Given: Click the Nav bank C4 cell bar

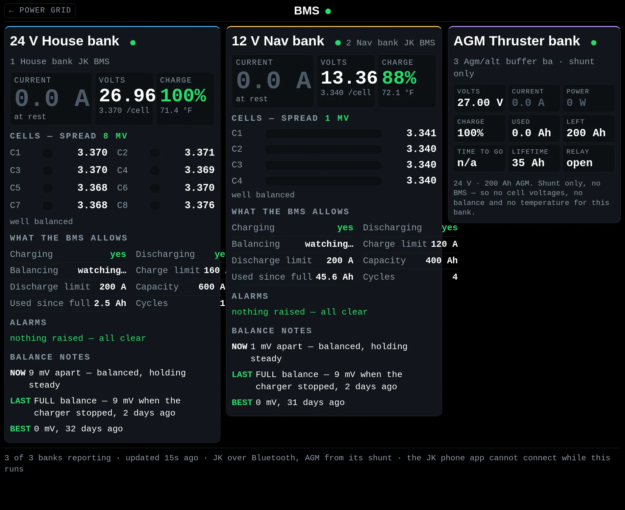Looking at the screenshot, I should [323, 181].
